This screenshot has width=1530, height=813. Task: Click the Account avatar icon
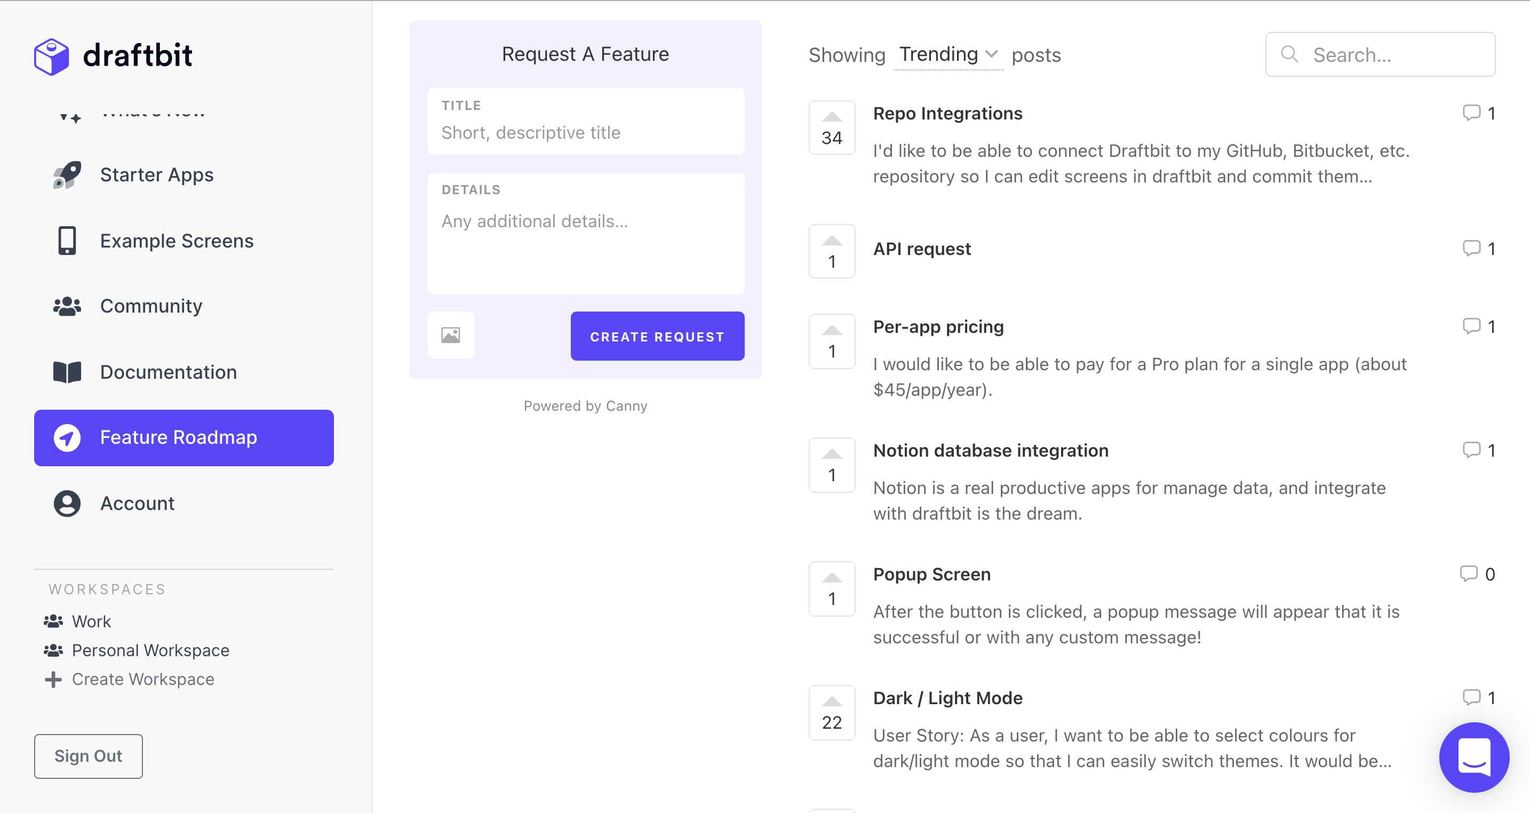tap(67, 504)
